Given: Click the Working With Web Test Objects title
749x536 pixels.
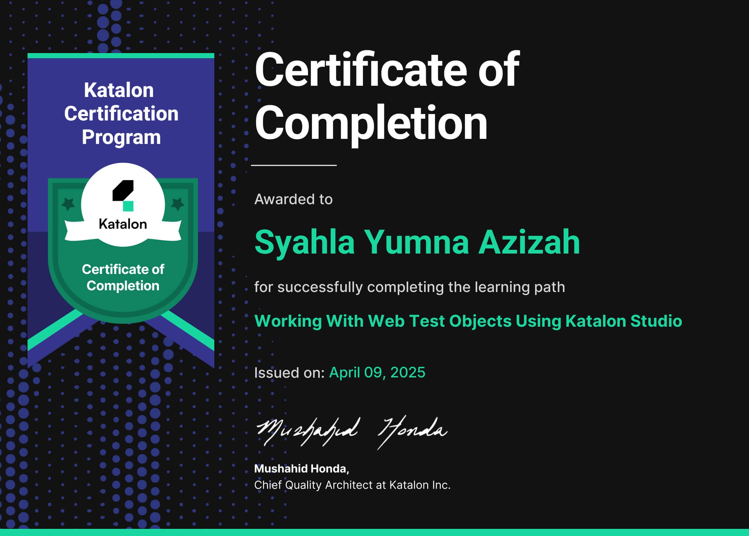Looking at the screenshot, I should pyautogui.click(x=468, y=321).
